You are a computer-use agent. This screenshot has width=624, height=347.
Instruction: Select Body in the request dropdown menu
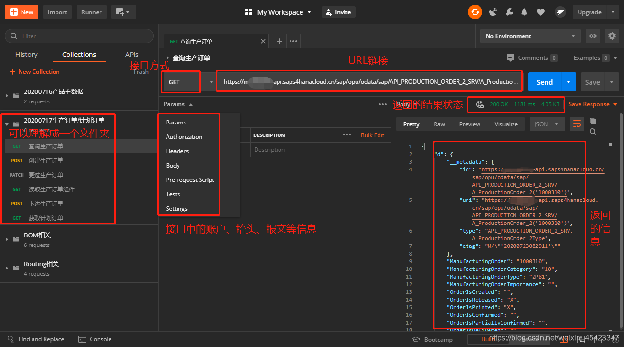173,166
